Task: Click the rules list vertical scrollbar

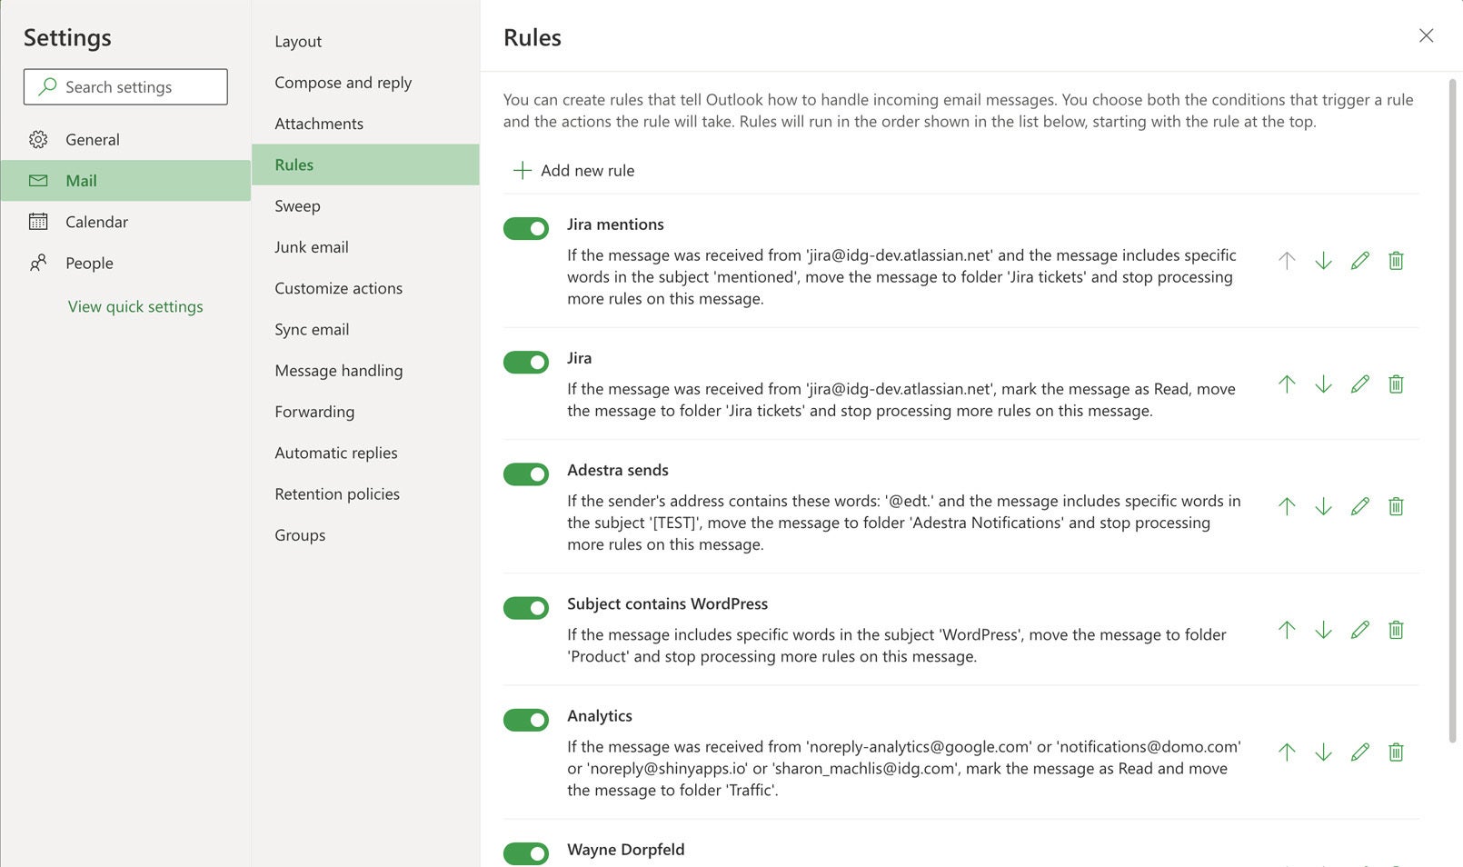Action: (1452, 411)
